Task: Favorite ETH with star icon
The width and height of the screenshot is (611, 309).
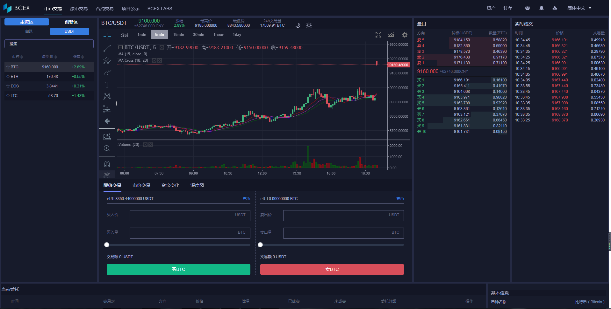Action: coord(8,77)
